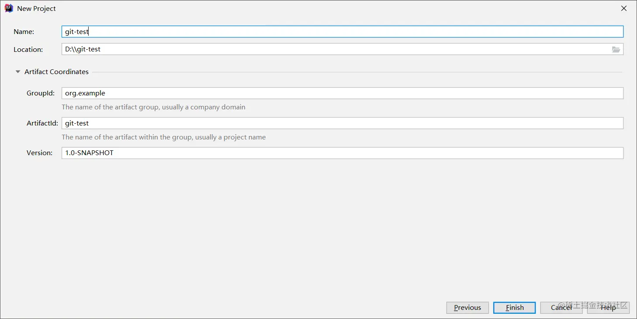Screen dimensions: 637x319
Task: Cancel the New Project dialog
Action: (561, 308)
